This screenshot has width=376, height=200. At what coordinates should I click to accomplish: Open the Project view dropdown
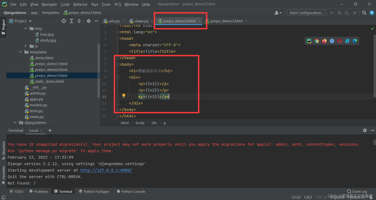[30, 21]
